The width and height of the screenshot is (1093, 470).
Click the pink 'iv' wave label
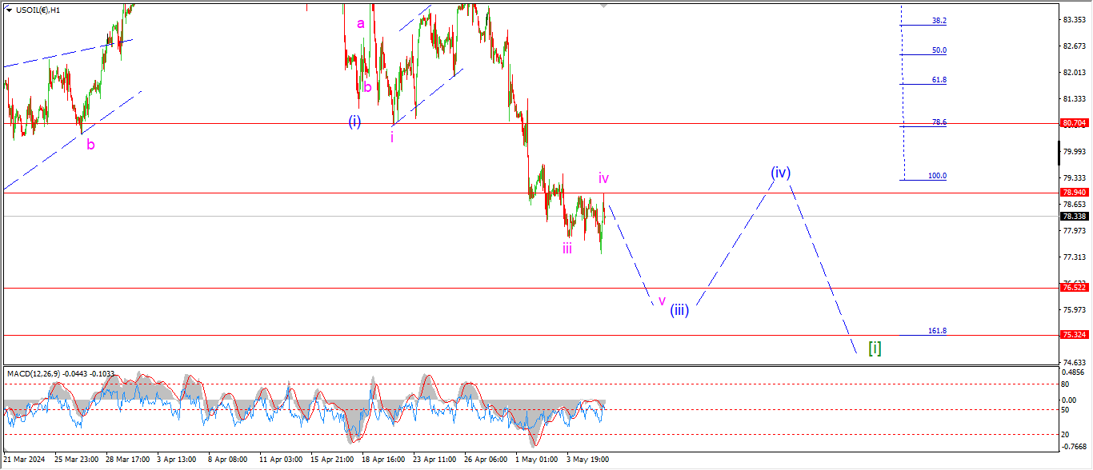[604, 178]
